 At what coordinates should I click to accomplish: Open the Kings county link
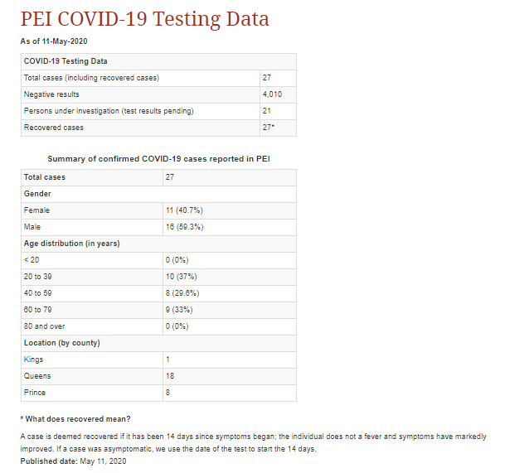click(x=34, y=360)
